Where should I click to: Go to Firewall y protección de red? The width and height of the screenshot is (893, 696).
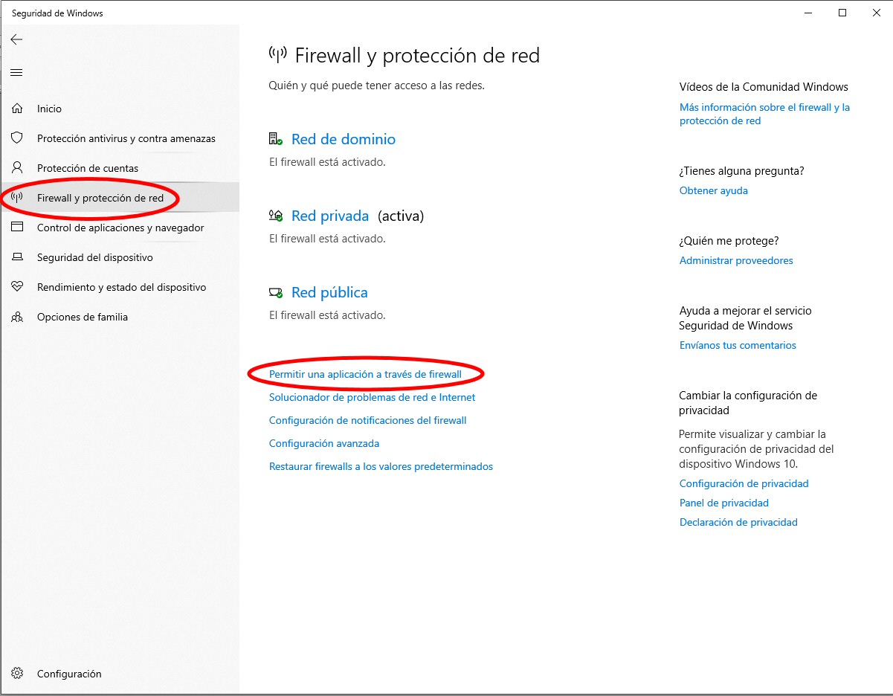coord(100,198)
